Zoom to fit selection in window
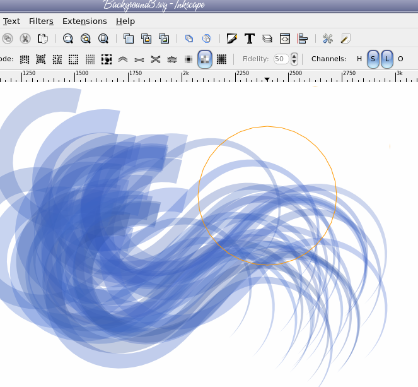 [x=68, y=39]
